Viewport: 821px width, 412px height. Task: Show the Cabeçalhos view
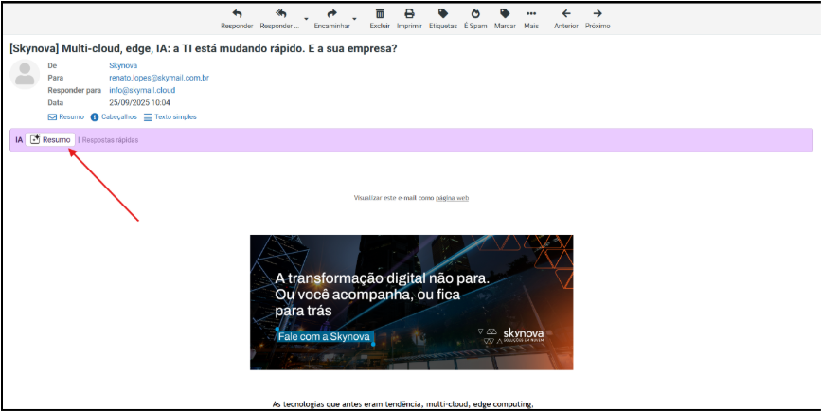pos(117,116)
